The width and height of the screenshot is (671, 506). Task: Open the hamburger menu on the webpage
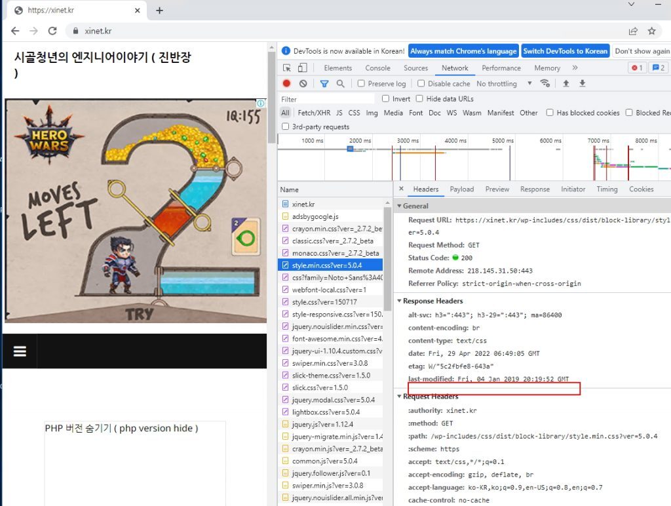point(20,351)
